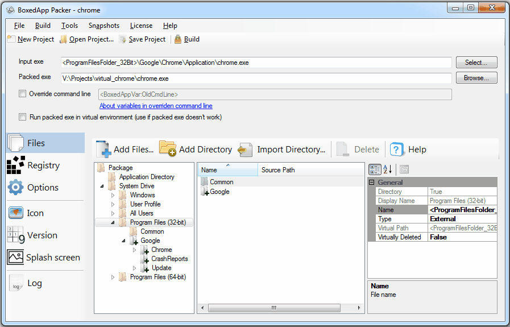Expand the Update tree node
Viewport: 510px width, 327px height.
pyautogui.click(x=134, y=268)
